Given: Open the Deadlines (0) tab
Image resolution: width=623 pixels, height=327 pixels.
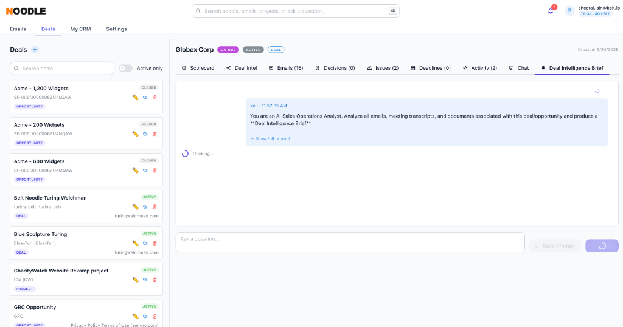Looking at the screenshot, I should coord(430,68).
